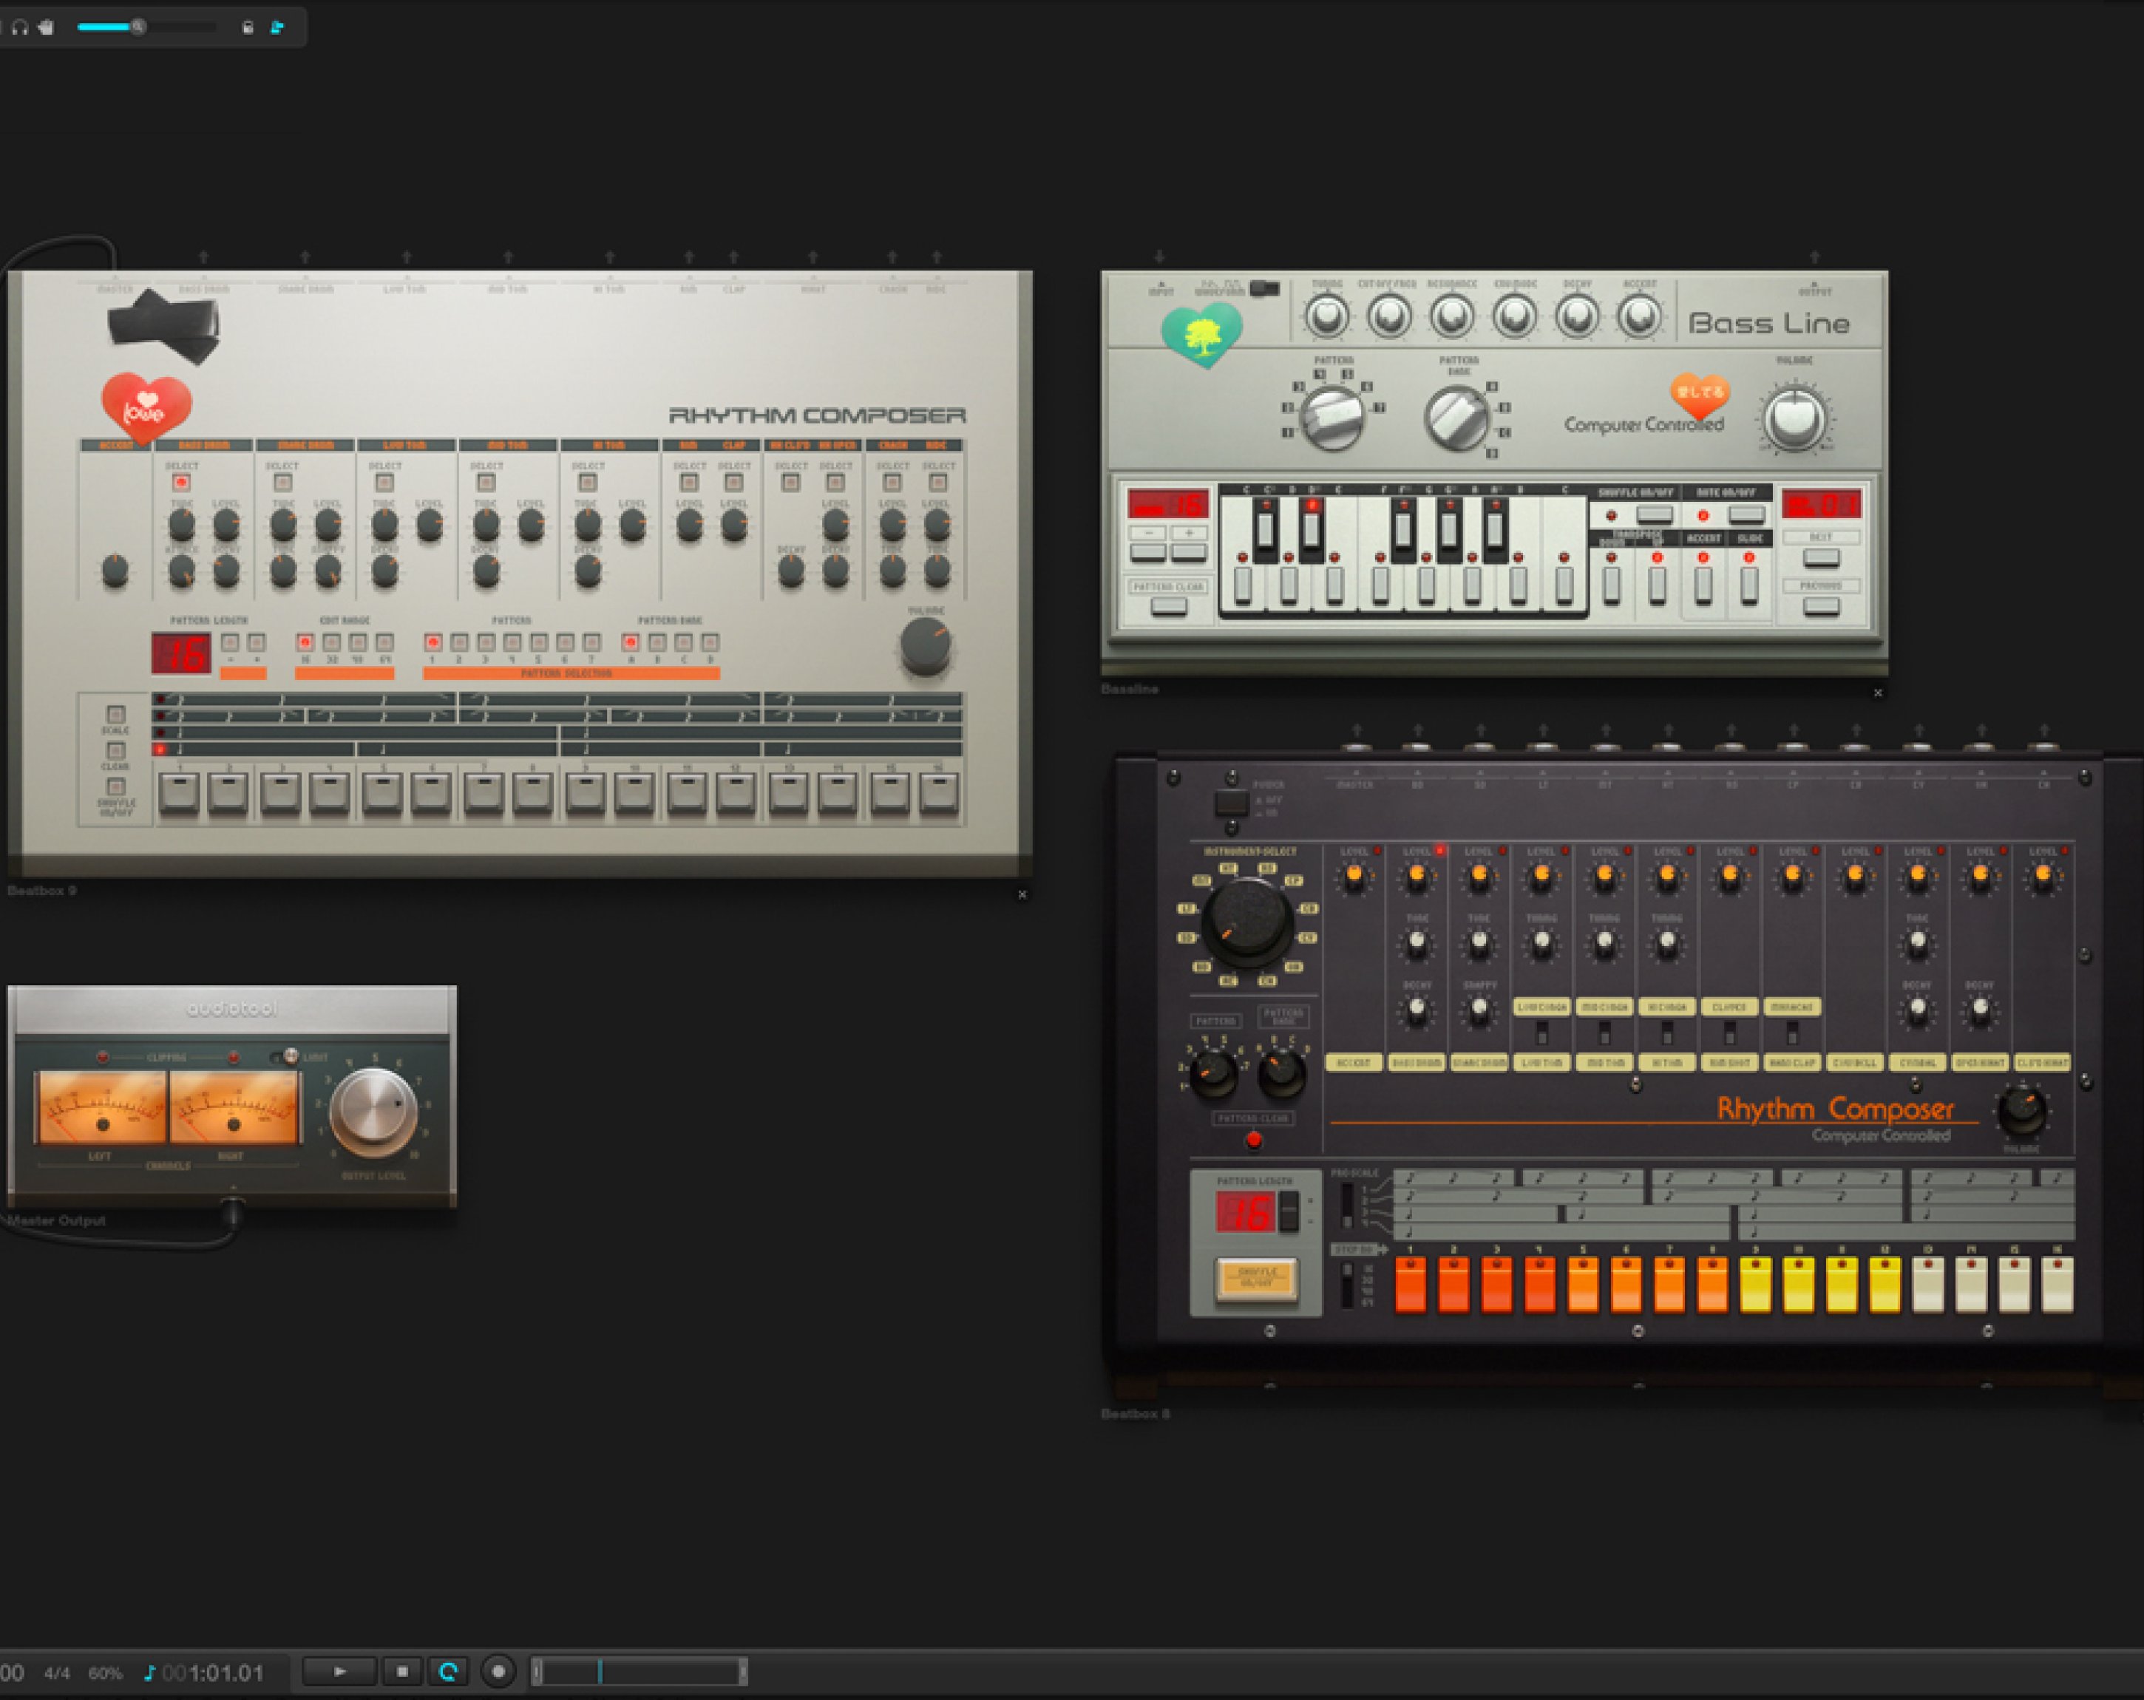2144x1700 pixels.
Task: Click the red Pattern Clear button on black Rhythm Composer
Action: [x=1253, y=1140]
